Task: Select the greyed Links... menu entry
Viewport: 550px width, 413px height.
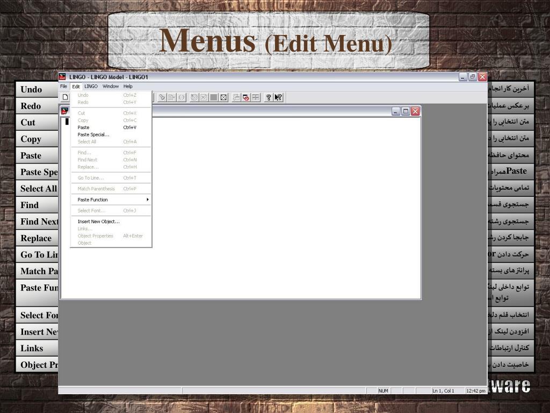Action: tap(111, 229)
